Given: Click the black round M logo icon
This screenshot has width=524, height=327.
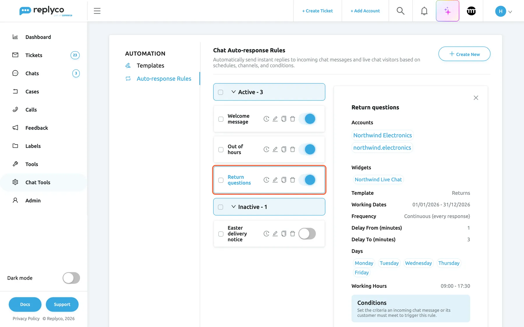Looking at the screenshot, I should (x=471, y=11).
